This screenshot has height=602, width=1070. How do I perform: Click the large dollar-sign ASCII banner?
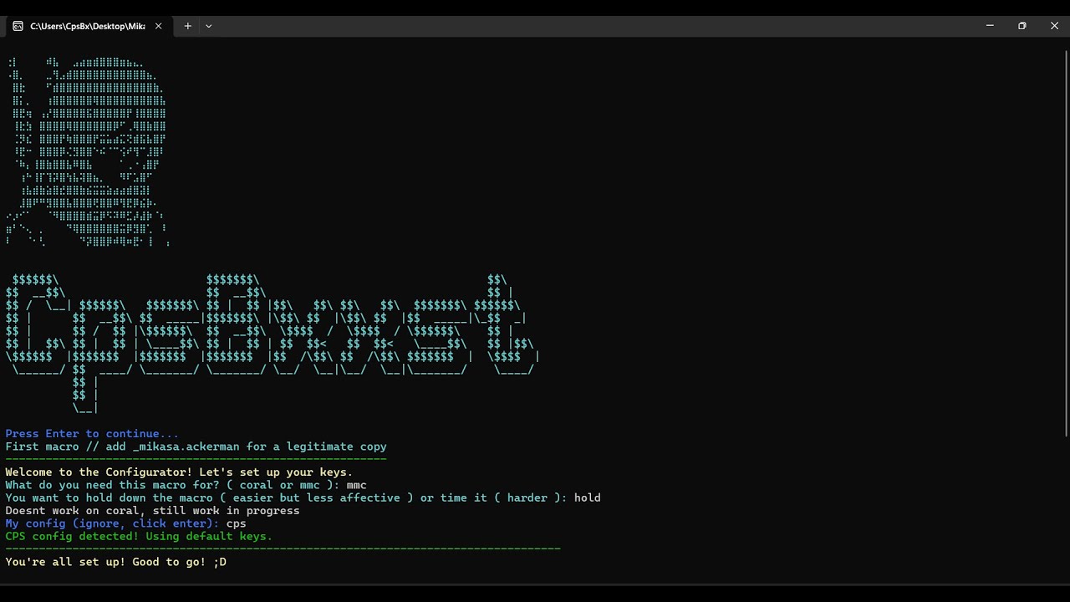click(273, 344)
